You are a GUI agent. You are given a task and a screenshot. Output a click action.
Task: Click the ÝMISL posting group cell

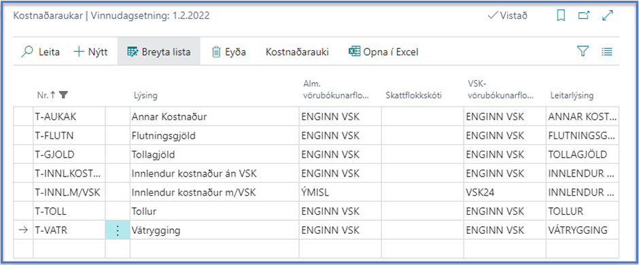point(341,192)
